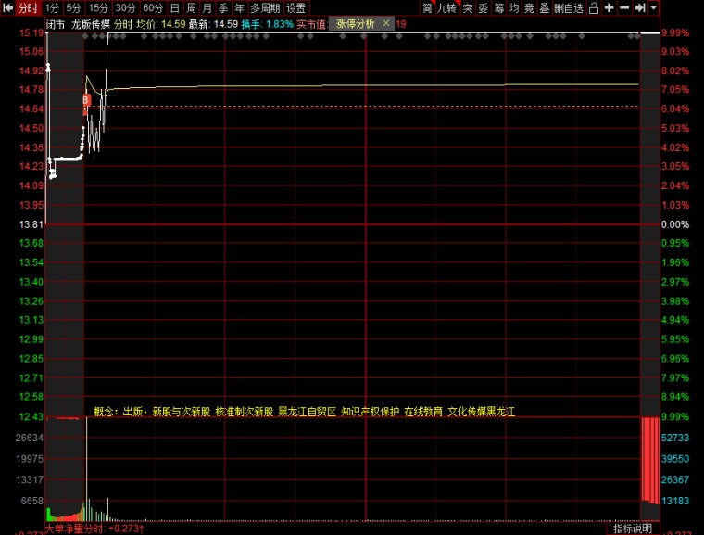This screenshot has width=704, height=535.
Task: Click the 换手: 1.83% turnover value
Action: coord(267,24)
